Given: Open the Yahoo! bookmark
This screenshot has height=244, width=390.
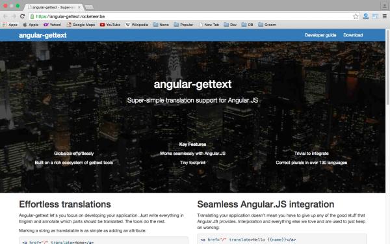Looking at the screenshot, I should pos(53,25).
